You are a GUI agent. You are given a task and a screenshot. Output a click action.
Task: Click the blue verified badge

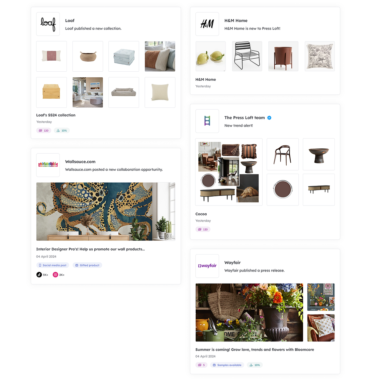click(x=269, y=118)
